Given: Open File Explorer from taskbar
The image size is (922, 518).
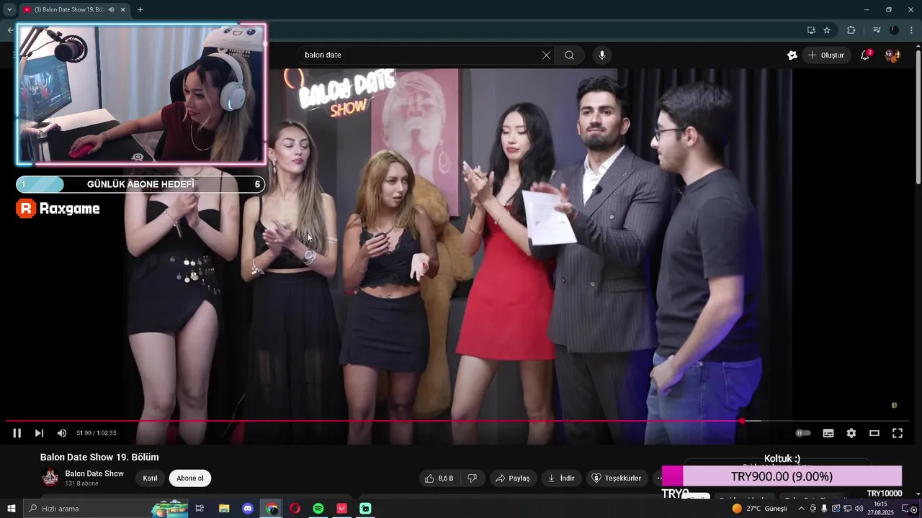Looking at the screenshot, I should click(224, 509).
